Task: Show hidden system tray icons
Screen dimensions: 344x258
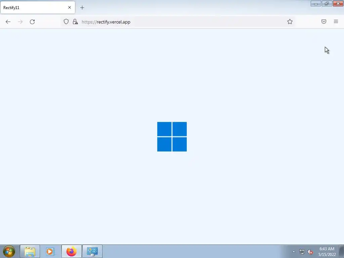Action: pos(294,252)
